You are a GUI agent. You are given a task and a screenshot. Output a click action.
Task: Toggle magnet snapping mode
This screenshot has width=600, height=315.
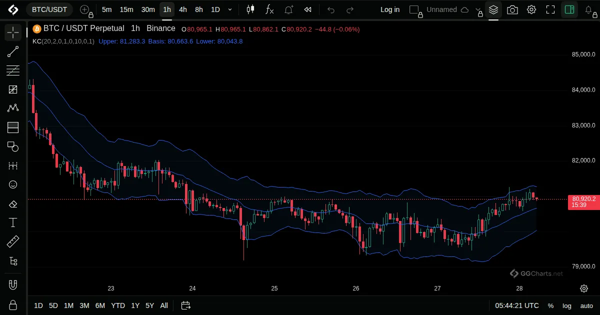[x=13, y=285]
